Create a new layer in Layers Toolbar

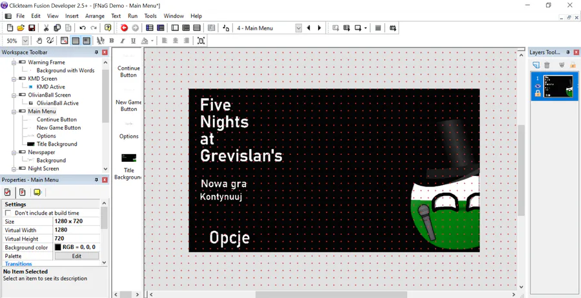tap(536, 65)
